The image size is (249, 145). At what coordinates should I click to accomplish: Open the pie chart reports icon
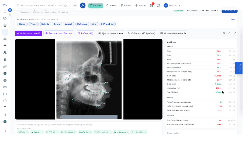5,101
